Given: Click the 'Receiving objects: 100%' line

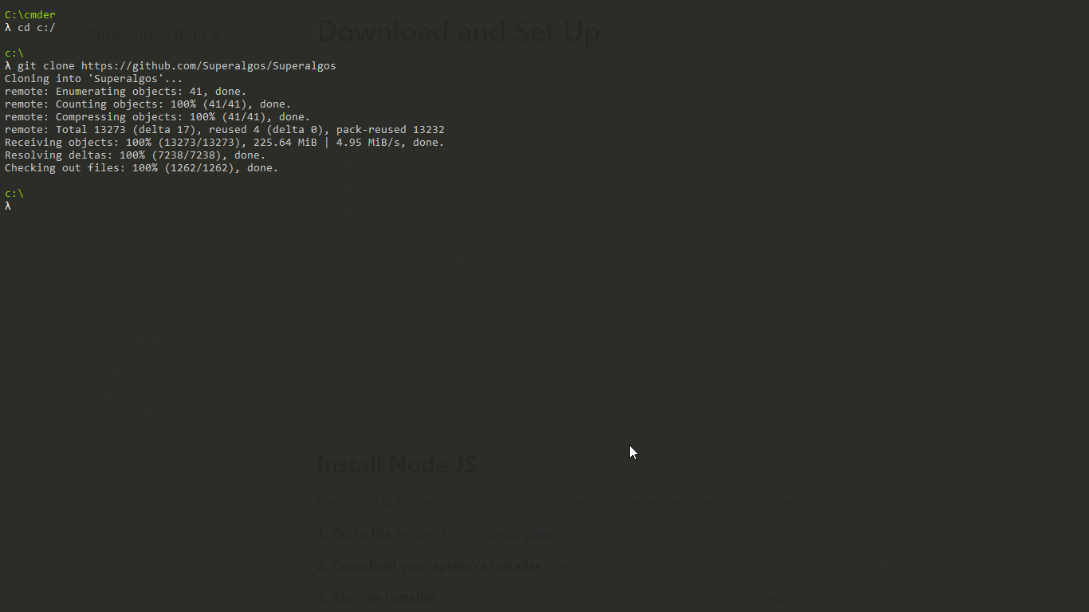Looking at the screenshot, I should [224, 142].
